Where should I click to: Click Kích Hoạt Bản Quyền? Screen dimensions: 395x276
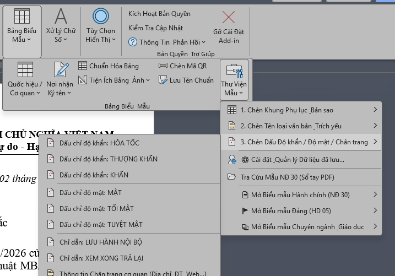(x=159, y=14)
